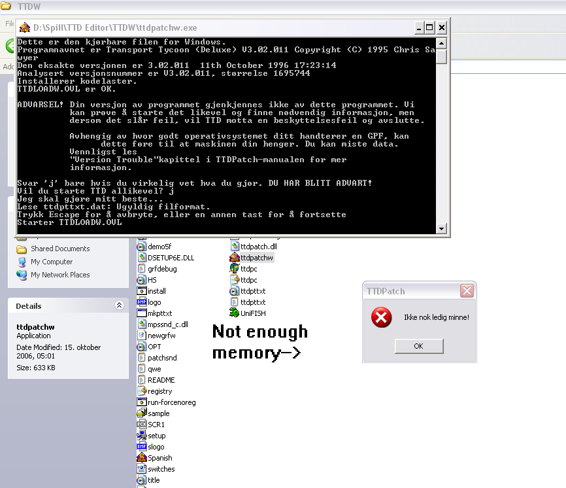Maximize the ttdpatchw.exe console window
Screen dimensions: 566x488
point(429,28)
